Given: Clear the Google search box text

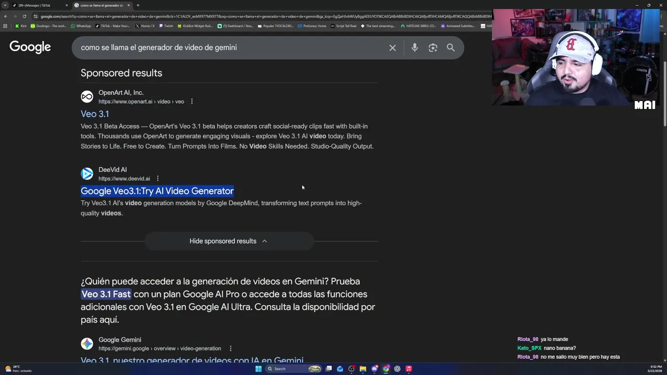Looking at the screenshot, I should pyautogui.click(x=392, y=48).
